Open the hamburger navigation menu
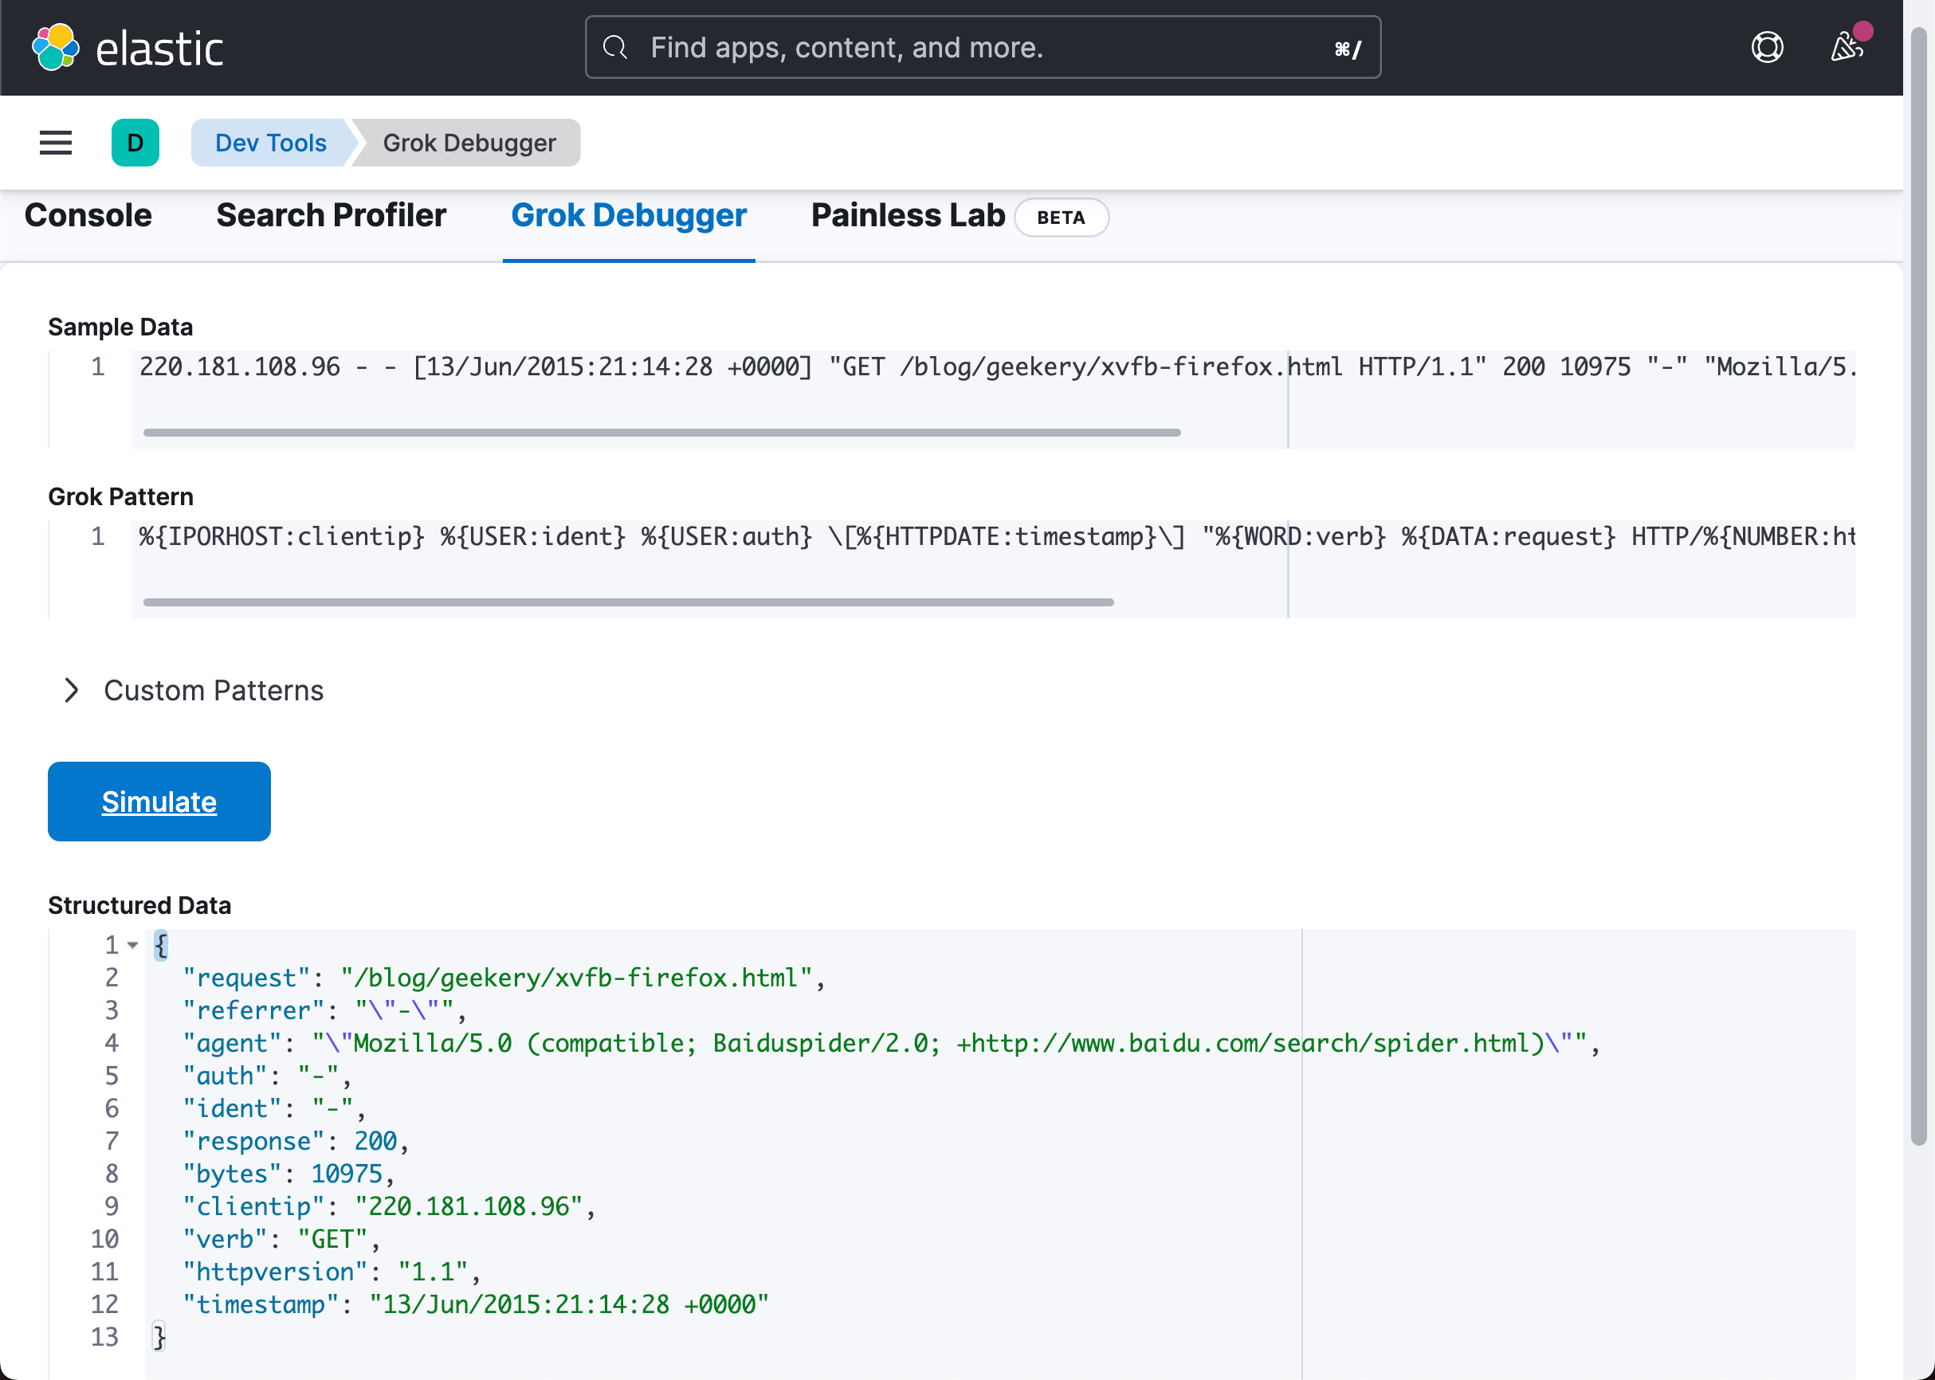 point(56,143)
